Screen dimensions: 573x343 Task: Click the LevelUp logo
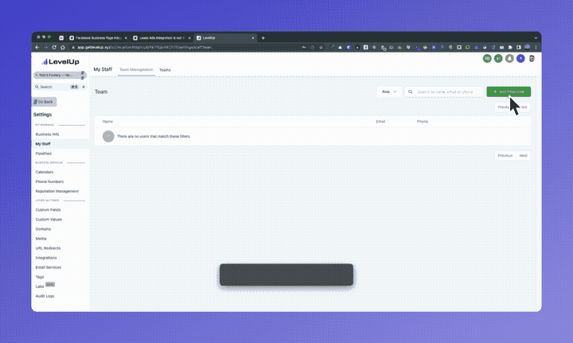(60, 62)
